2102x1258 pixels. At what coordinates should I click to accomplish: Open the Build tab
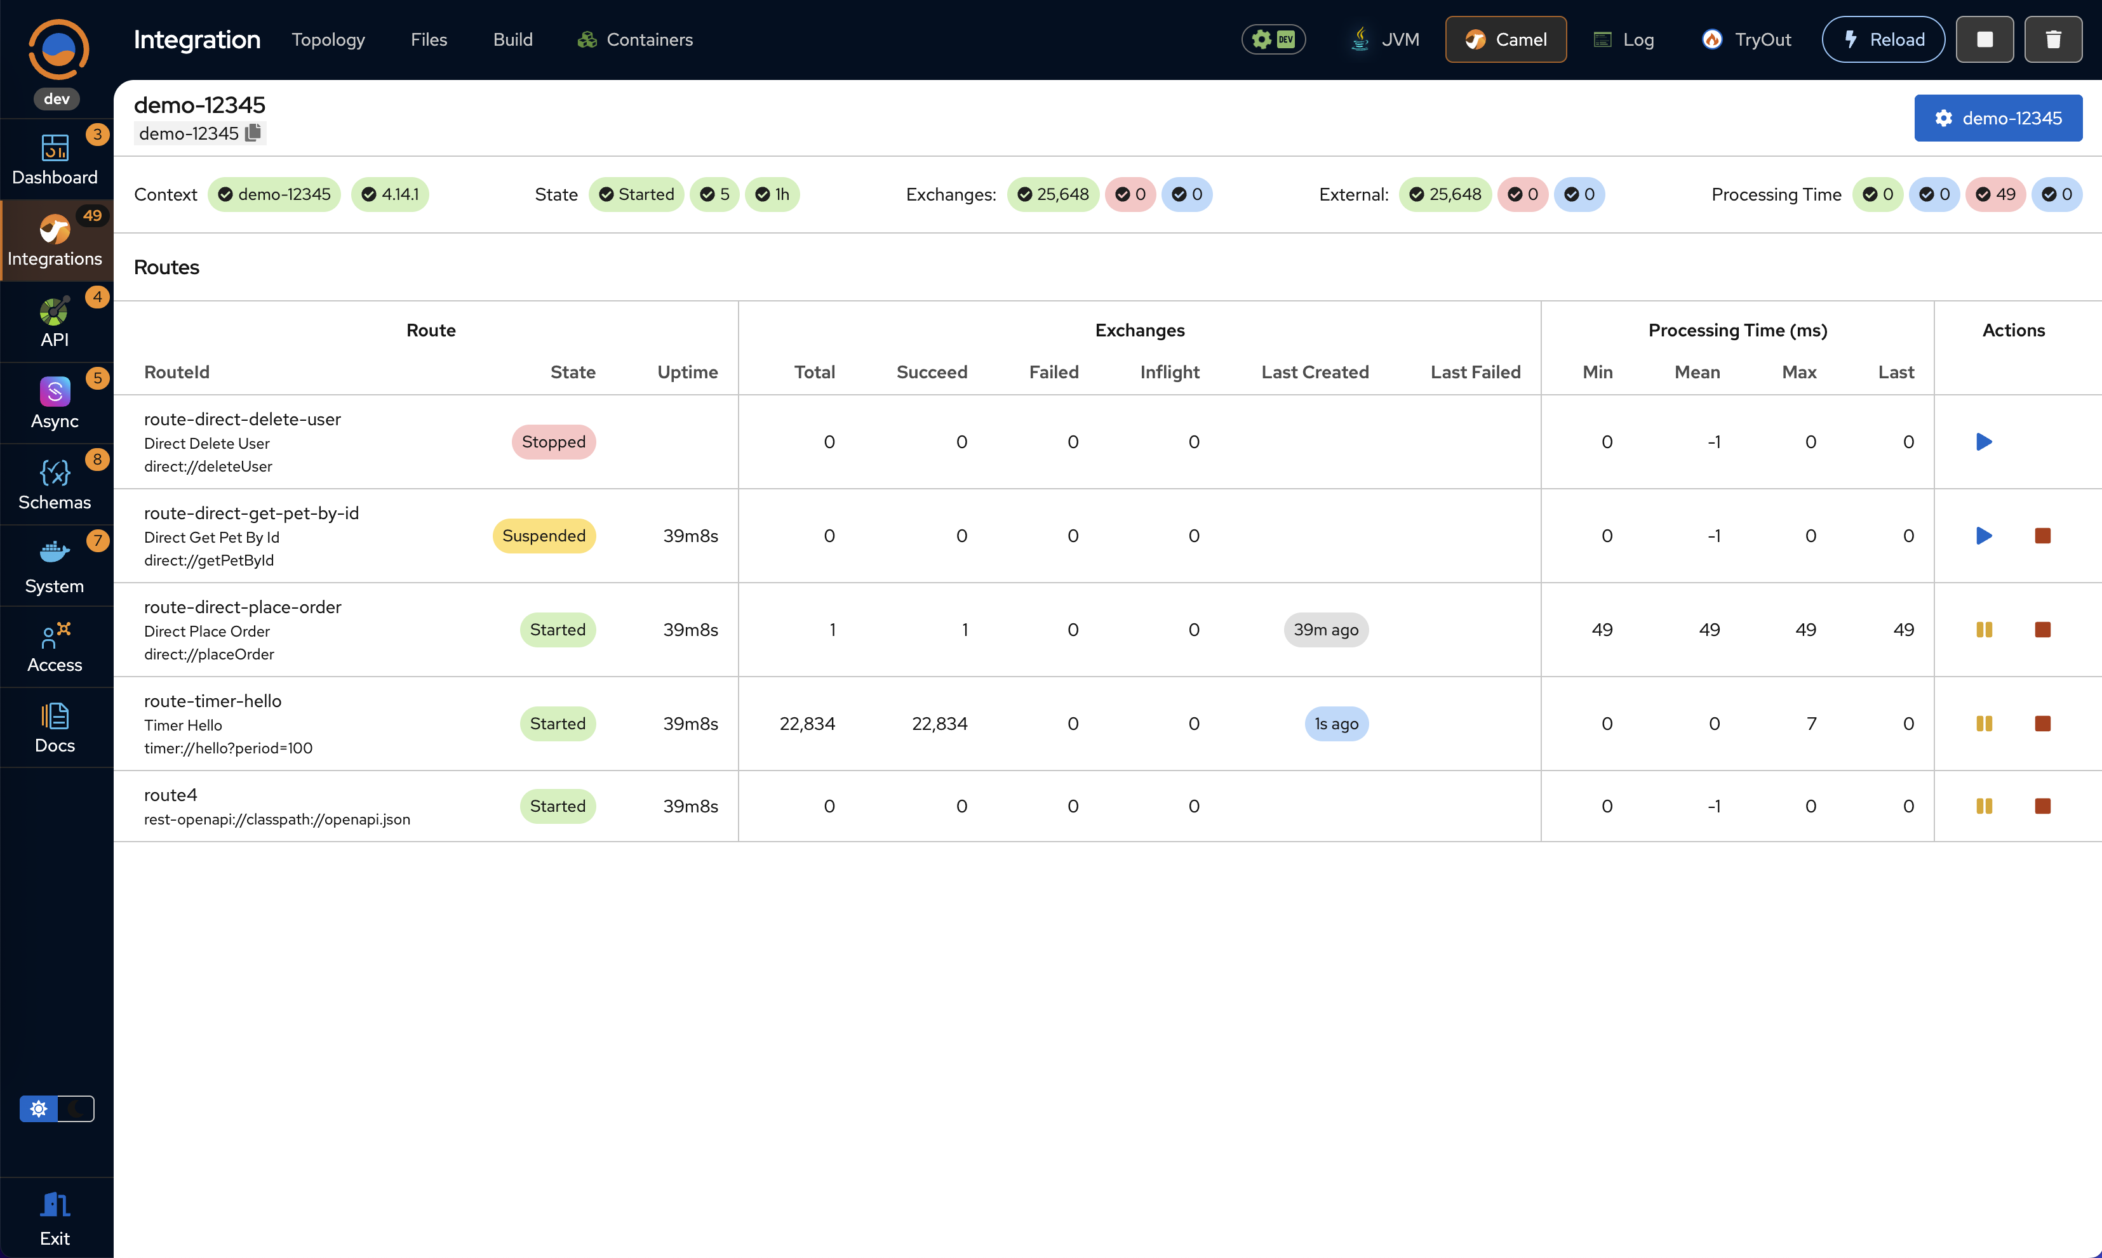[x=512, y=39]
